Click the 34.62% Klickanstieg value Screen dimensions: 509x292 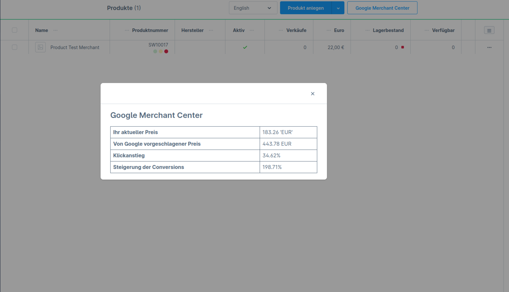coord(271,155)
